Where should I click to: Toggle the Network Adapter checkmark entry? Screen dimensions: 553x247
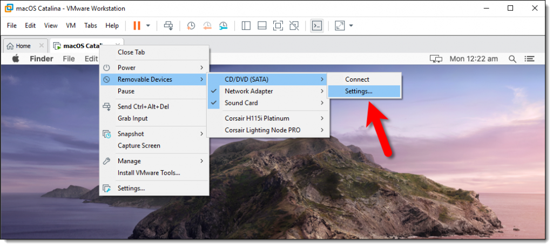coord(268,91)
